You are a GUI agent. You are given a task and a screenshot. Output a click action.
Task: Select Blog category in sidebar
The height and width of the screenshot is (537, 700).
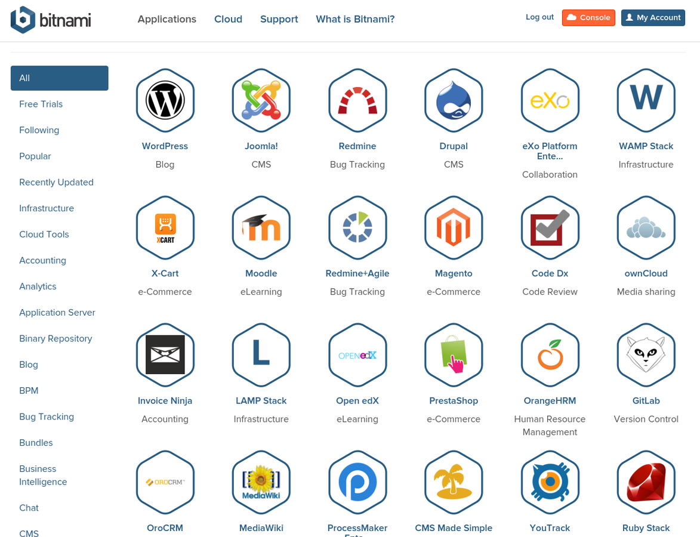point(29,364)
